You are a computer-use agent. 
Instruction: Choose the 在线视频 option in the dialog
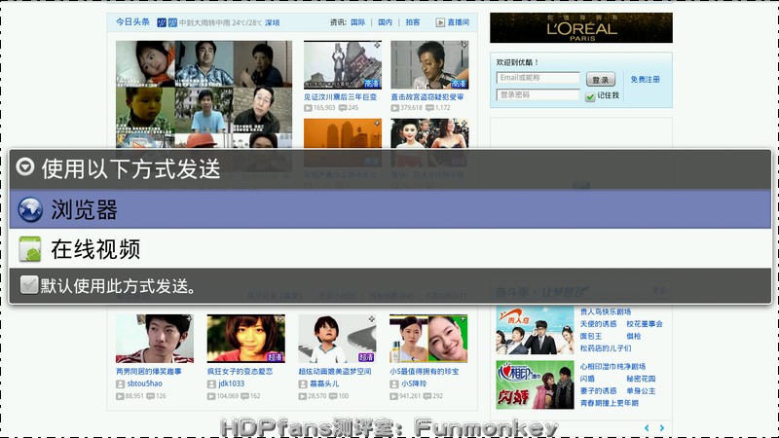389,249
